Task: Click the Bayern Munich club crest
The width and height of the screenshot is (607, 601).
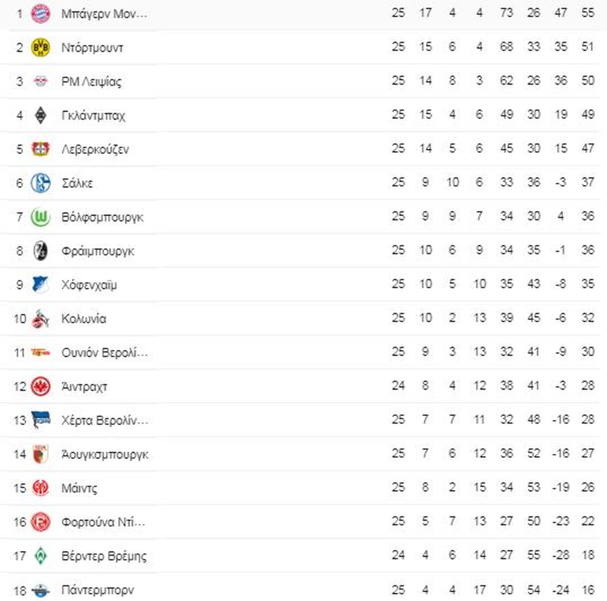Action: (40, 14)
